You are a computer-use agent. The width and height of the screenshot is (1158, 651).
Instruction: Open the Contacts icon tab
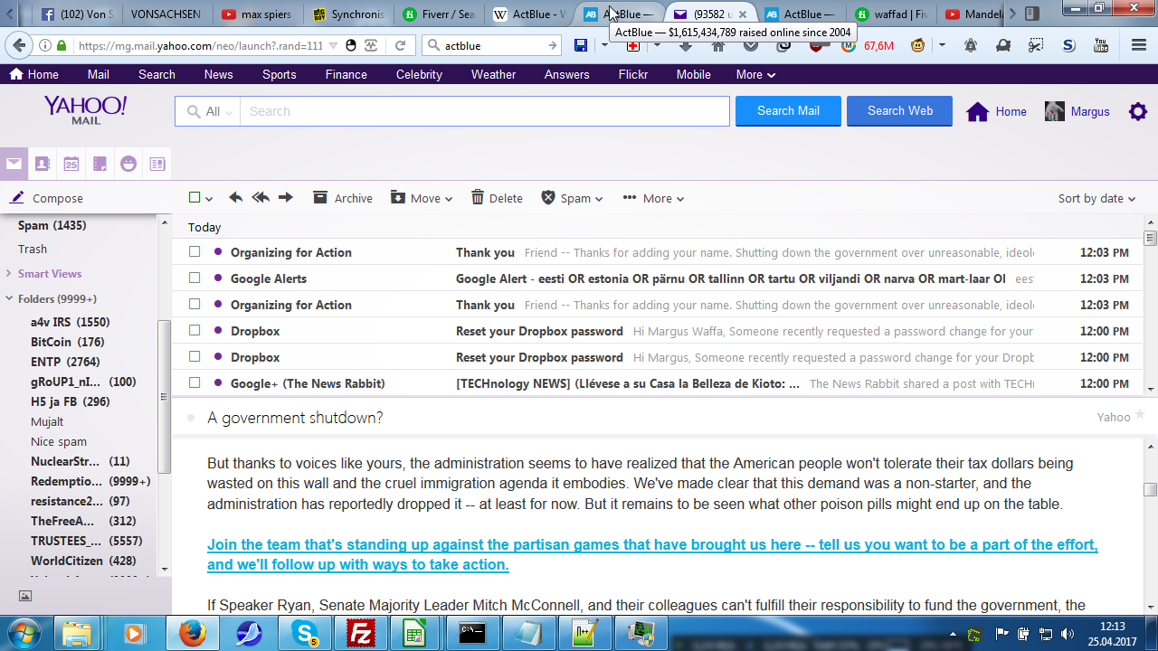pyautogui.click(x=42, y=164)
